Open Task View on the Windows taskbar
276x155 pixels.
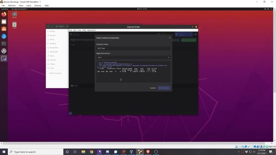pos(75,152)
